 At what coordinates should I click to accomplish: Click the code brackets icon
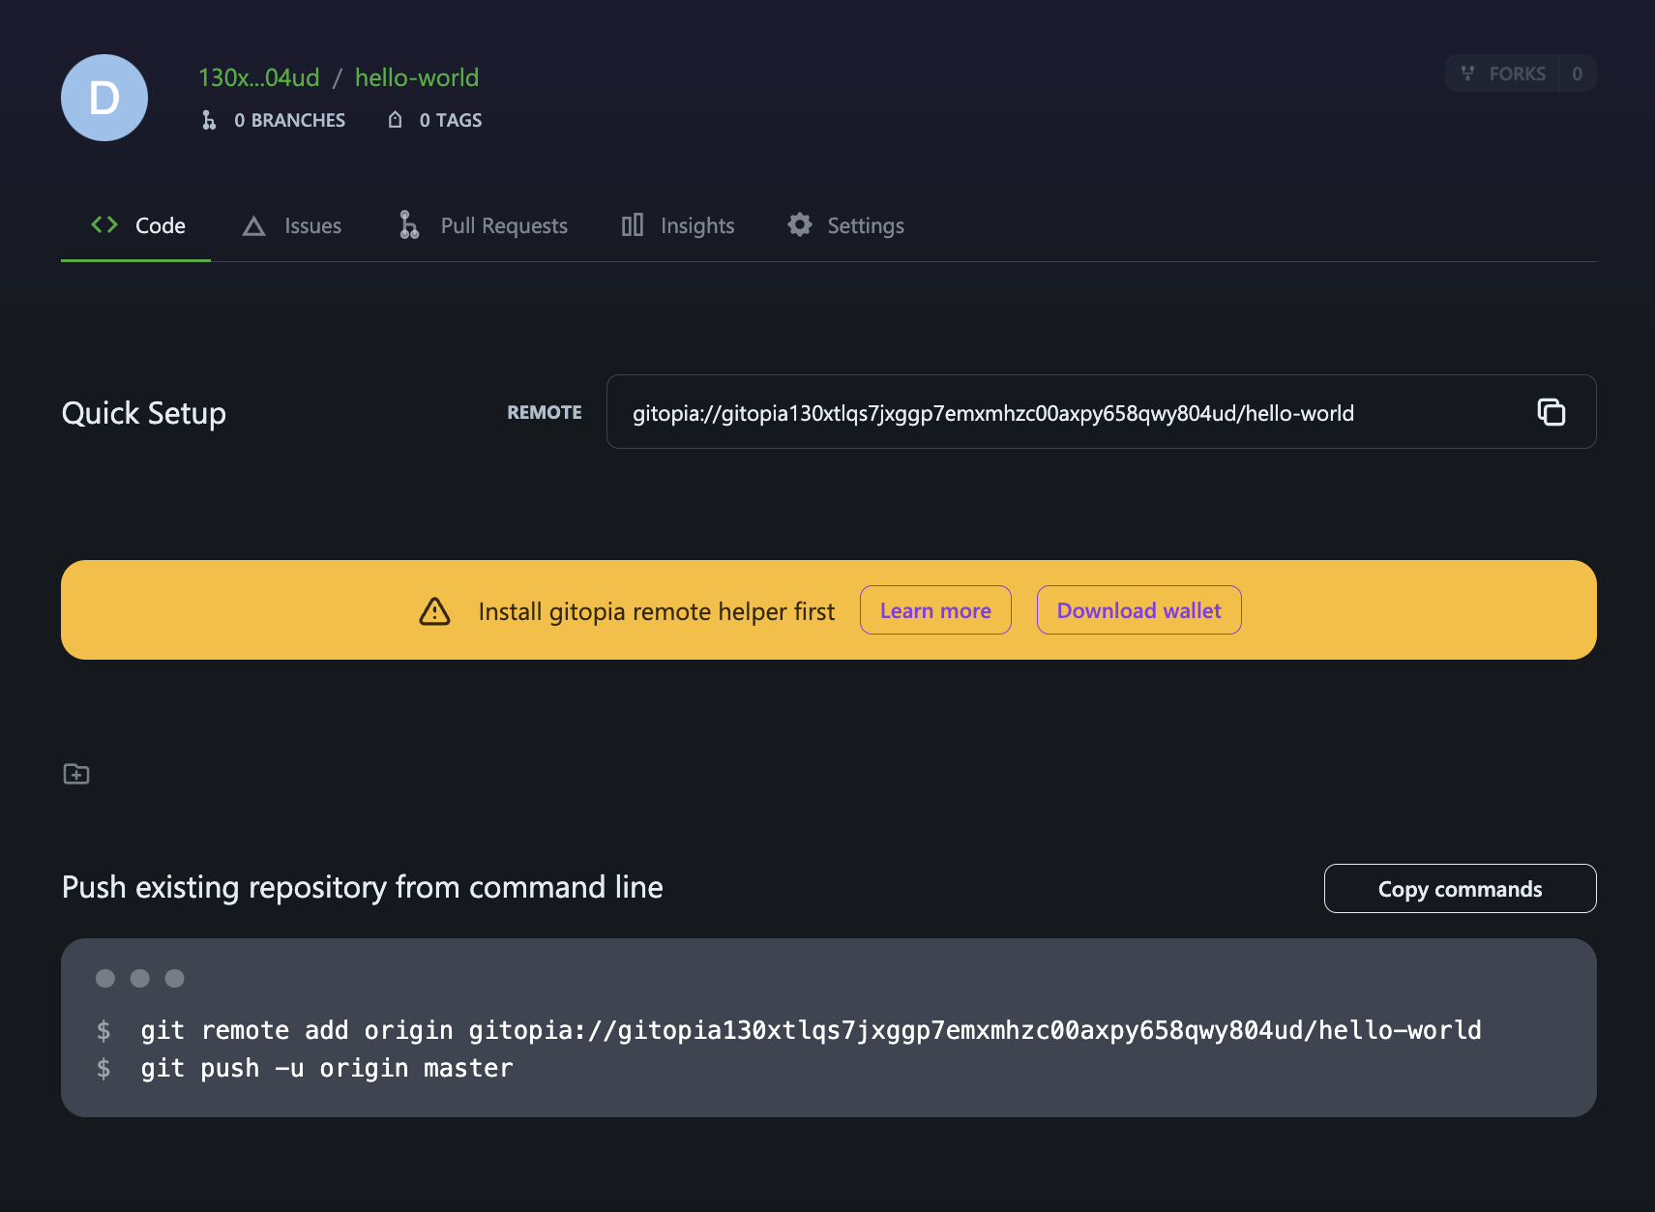point(104,224)
